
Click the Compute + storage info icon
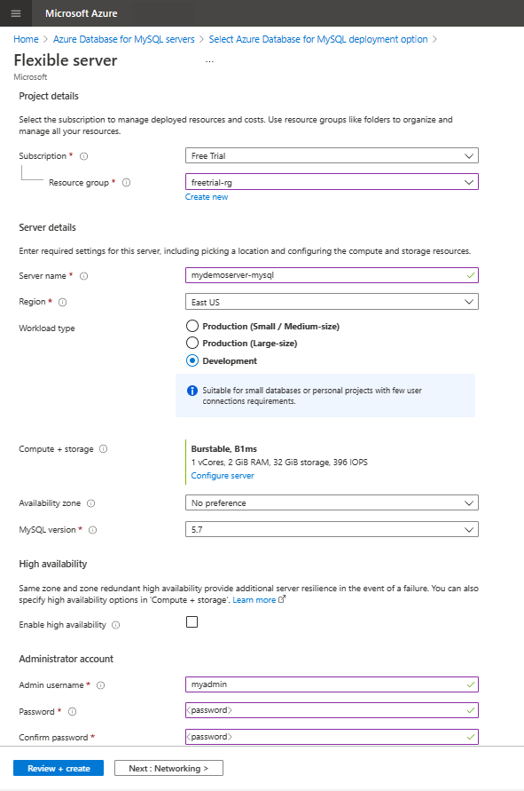tap(104, 449)
